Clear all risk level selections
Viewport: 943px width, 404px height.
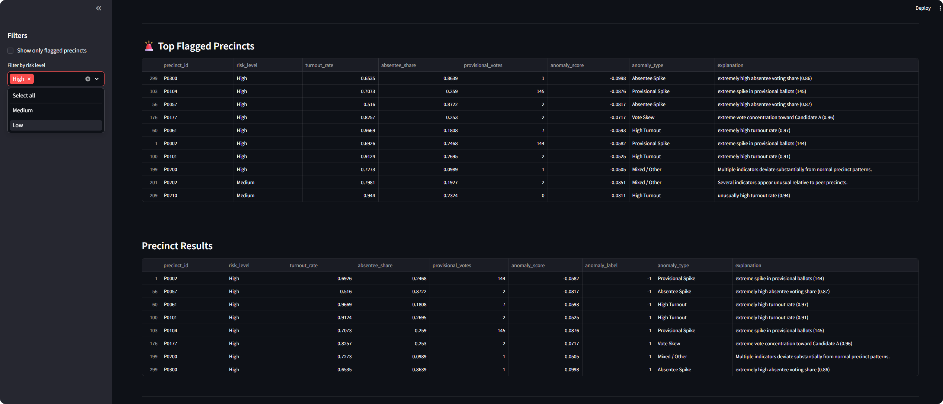88,79
